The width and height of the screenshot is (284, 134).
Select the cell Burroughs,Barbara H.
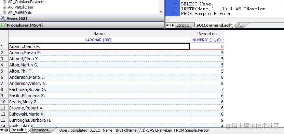(99, 120)
